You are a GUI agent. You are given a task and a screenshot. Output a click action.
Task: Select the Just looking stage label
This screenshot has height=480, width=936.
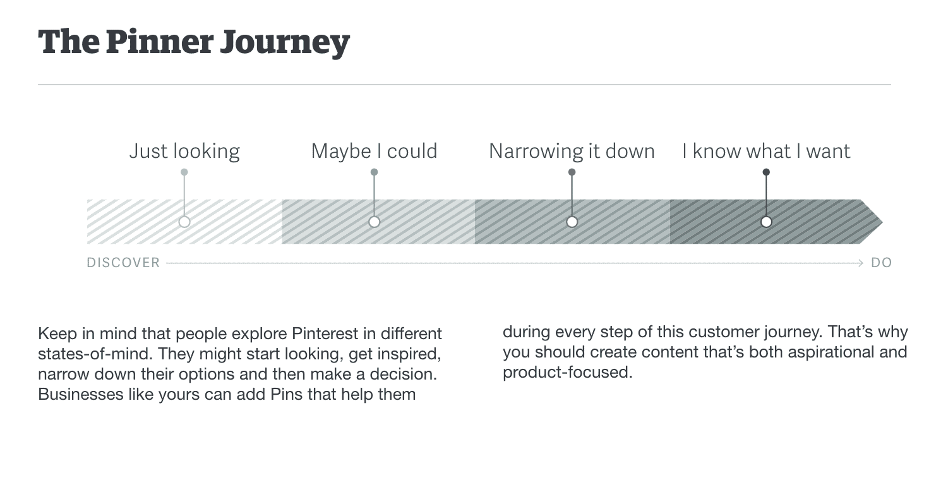click(x=184, y=152)
